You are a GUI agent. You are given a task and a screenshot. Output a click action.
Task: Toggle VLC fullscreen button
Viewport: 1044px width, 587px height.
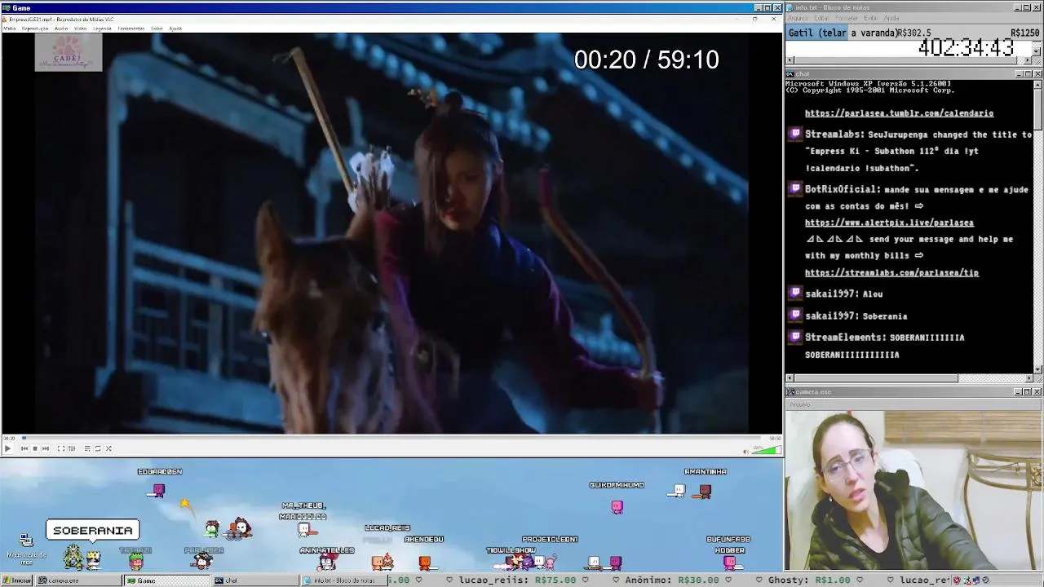click(60, 448)
